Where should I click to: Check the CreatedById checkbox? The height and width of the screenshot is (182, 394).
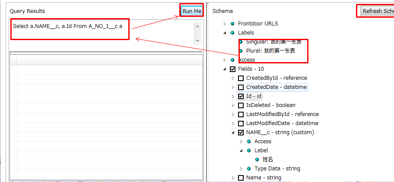point(241,78)
